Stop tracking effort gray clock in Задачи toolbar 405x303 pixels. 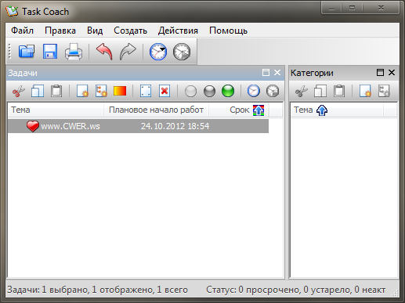point(273,91)
